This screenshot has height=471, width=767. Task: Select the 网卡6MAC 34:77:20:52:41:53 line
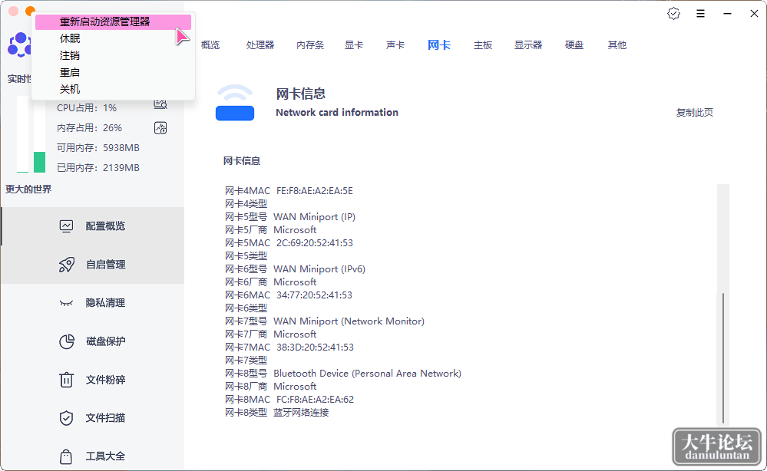click(x=289, y=295)
